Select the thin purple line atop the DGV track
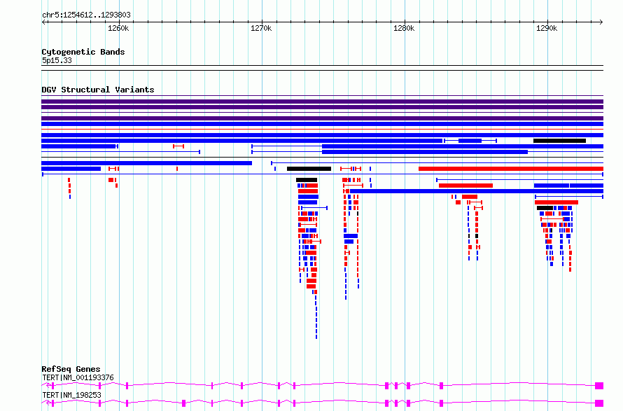This screenshot has height=411, width=623. pyautogui.click(x=322, y=96)
